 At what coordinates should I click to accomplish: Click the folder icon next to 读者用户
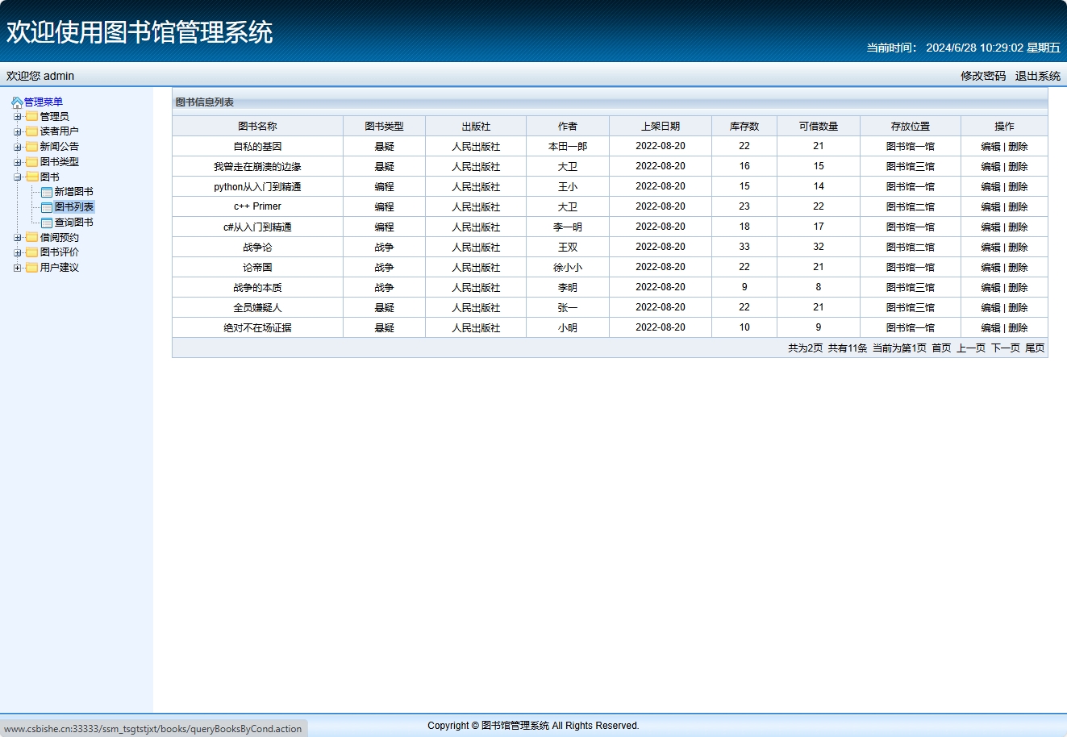click(32, 131)
